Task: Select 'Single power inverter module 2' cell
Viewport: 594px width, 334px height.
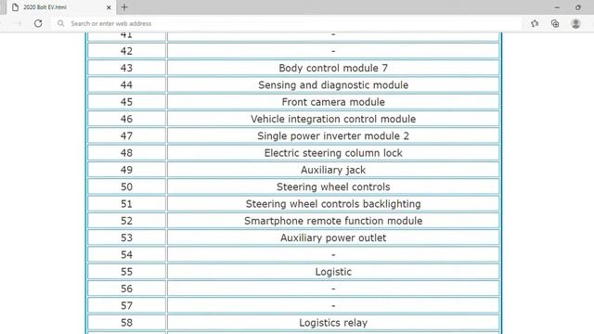Action: click(333, 135)
